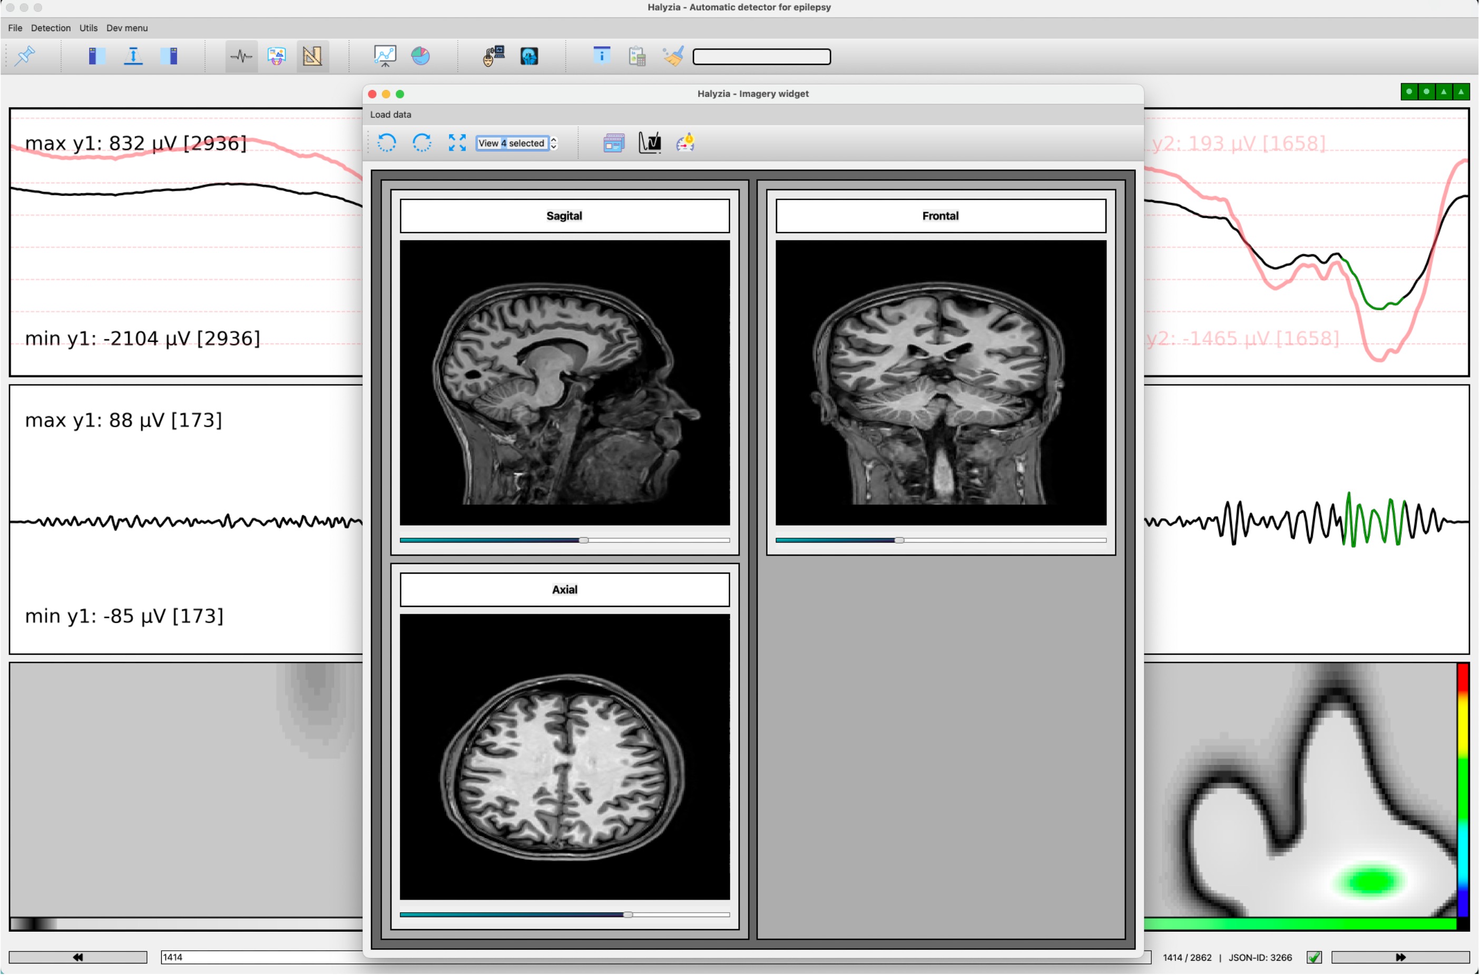Click the pin icon in main toolbar

tap(25, 56)
